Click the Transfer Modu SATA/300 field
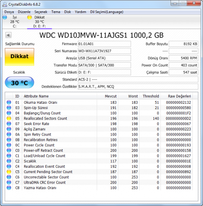This screenshot has height=206, width=203. pos(104,65)
